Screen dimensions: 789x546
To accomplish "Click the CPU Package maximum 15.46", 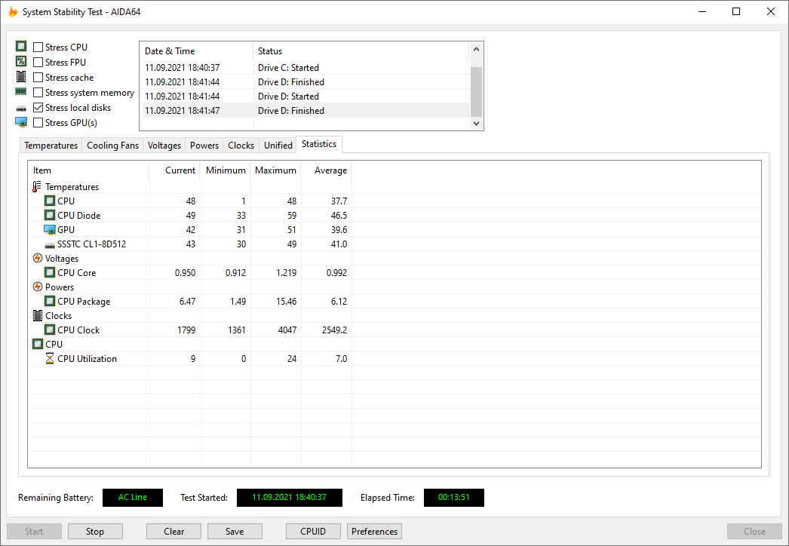I will [x=287, y=302].
